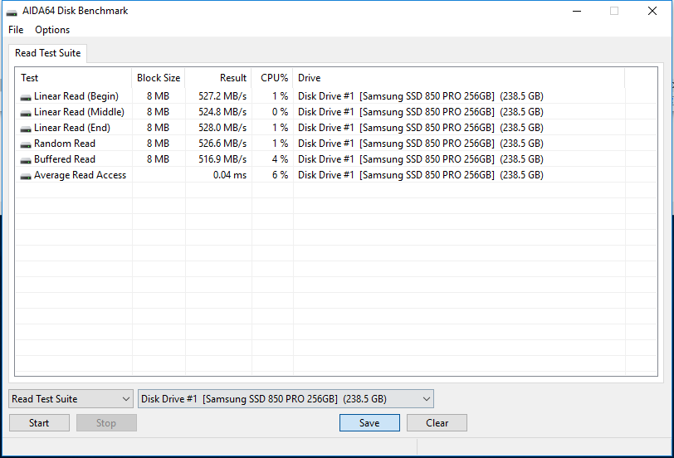Select the Random Read row label
674x458 pixels.
(x=65, y=144)
